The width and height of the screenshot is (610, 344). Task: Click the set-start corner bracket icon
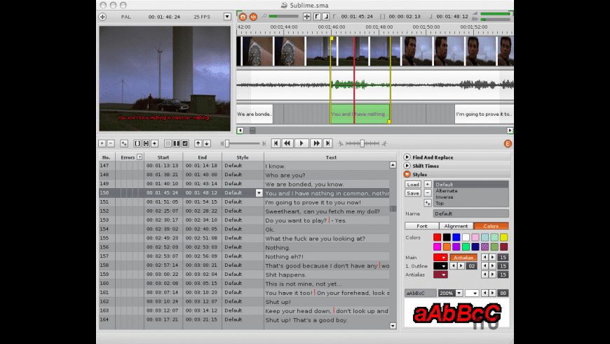[x=317, y=16]
